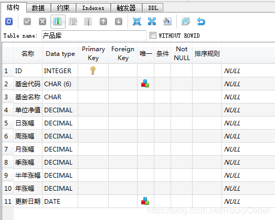Select the 日涨幅 name cell
This screenshot has width=275, height=220.
coord(28,123)
